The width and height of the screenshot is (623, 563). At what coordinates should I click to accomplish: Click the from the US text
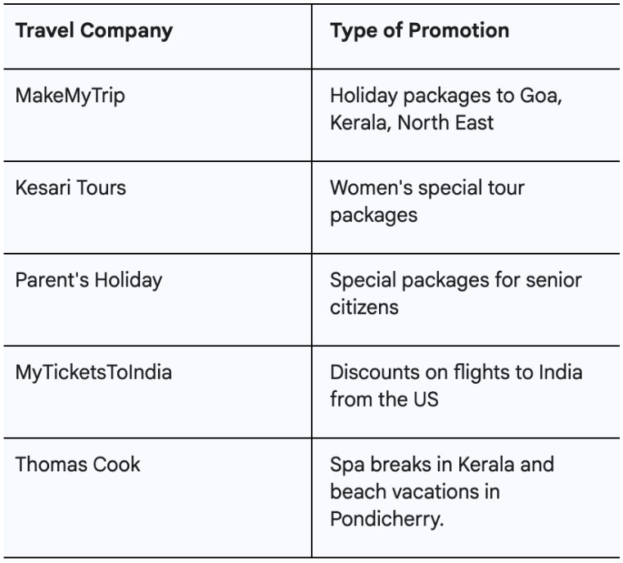(x=384, y=399)
